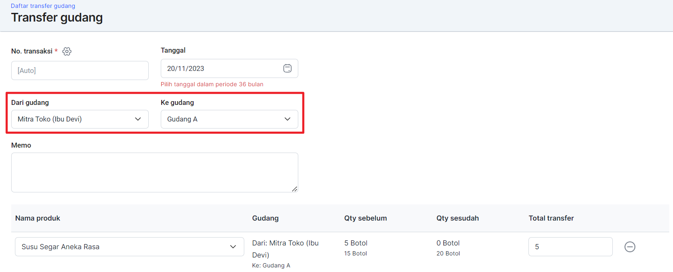Expand the Ke gudang dropdown arrow
The width and height of the screenshot is (673, 272).
click(287, 119)
